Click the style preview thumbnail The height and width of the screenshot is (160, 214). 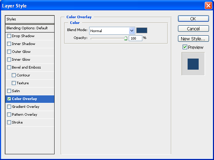coord(193,64)
